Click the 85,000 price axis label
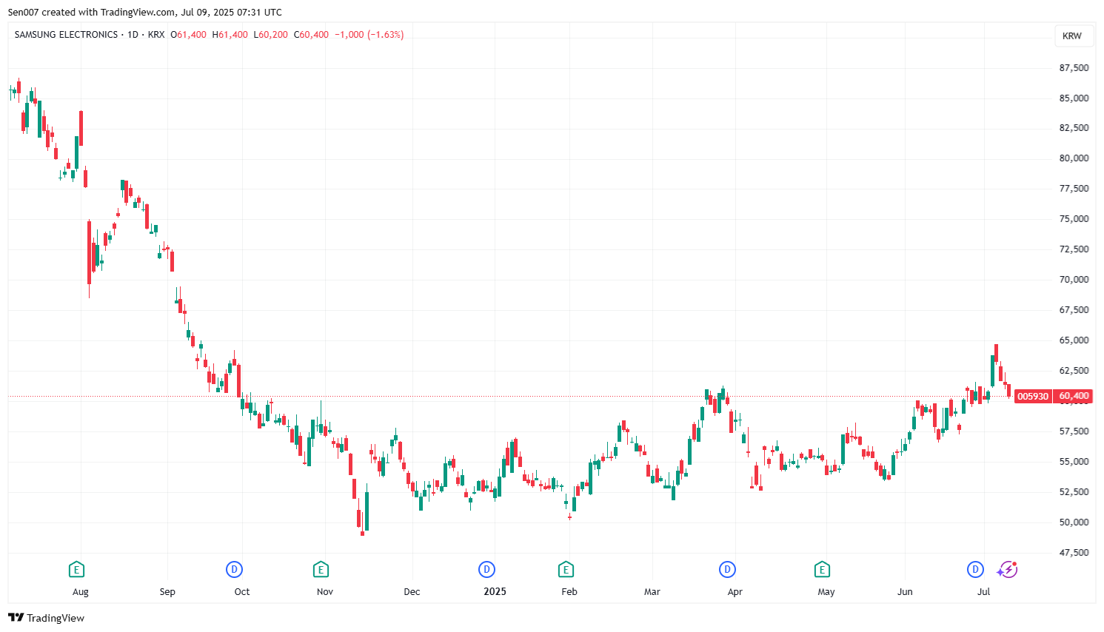This screenshot has height=632, width=1104. click(x=1074, y=98)
